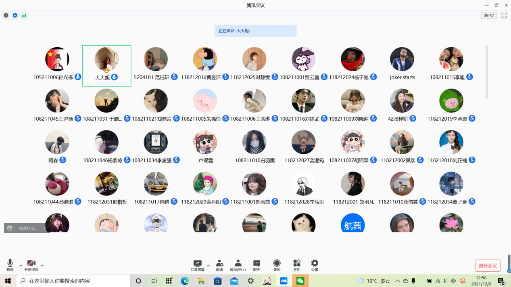511x287 pixels.
Task: Click the 共享屏幕 share screen button
Action: (197, 265)
